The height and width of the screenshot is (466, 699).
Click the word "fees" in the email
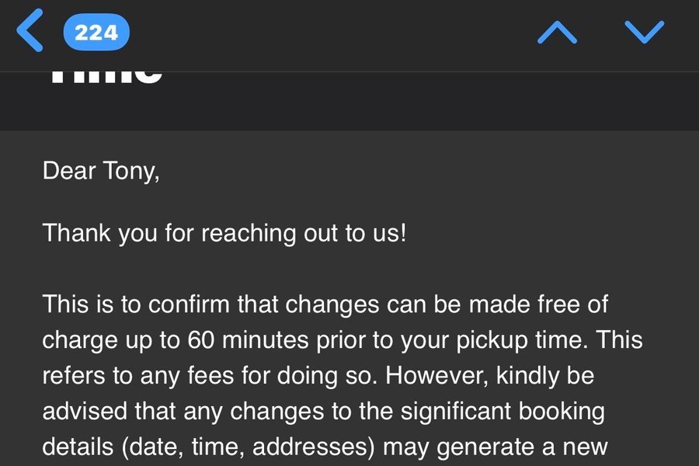tap(210, 375)
